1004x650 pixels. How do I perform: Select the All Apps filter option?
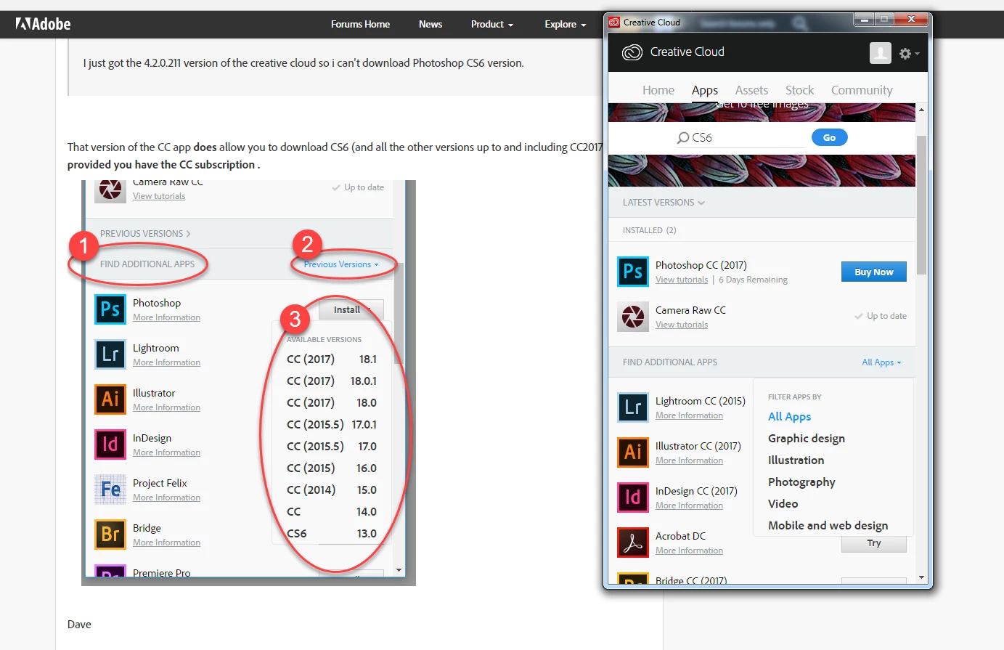790,417
